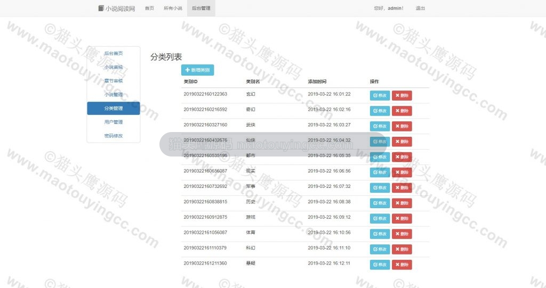Click category ID 20190322161211360

click(205, 263)
